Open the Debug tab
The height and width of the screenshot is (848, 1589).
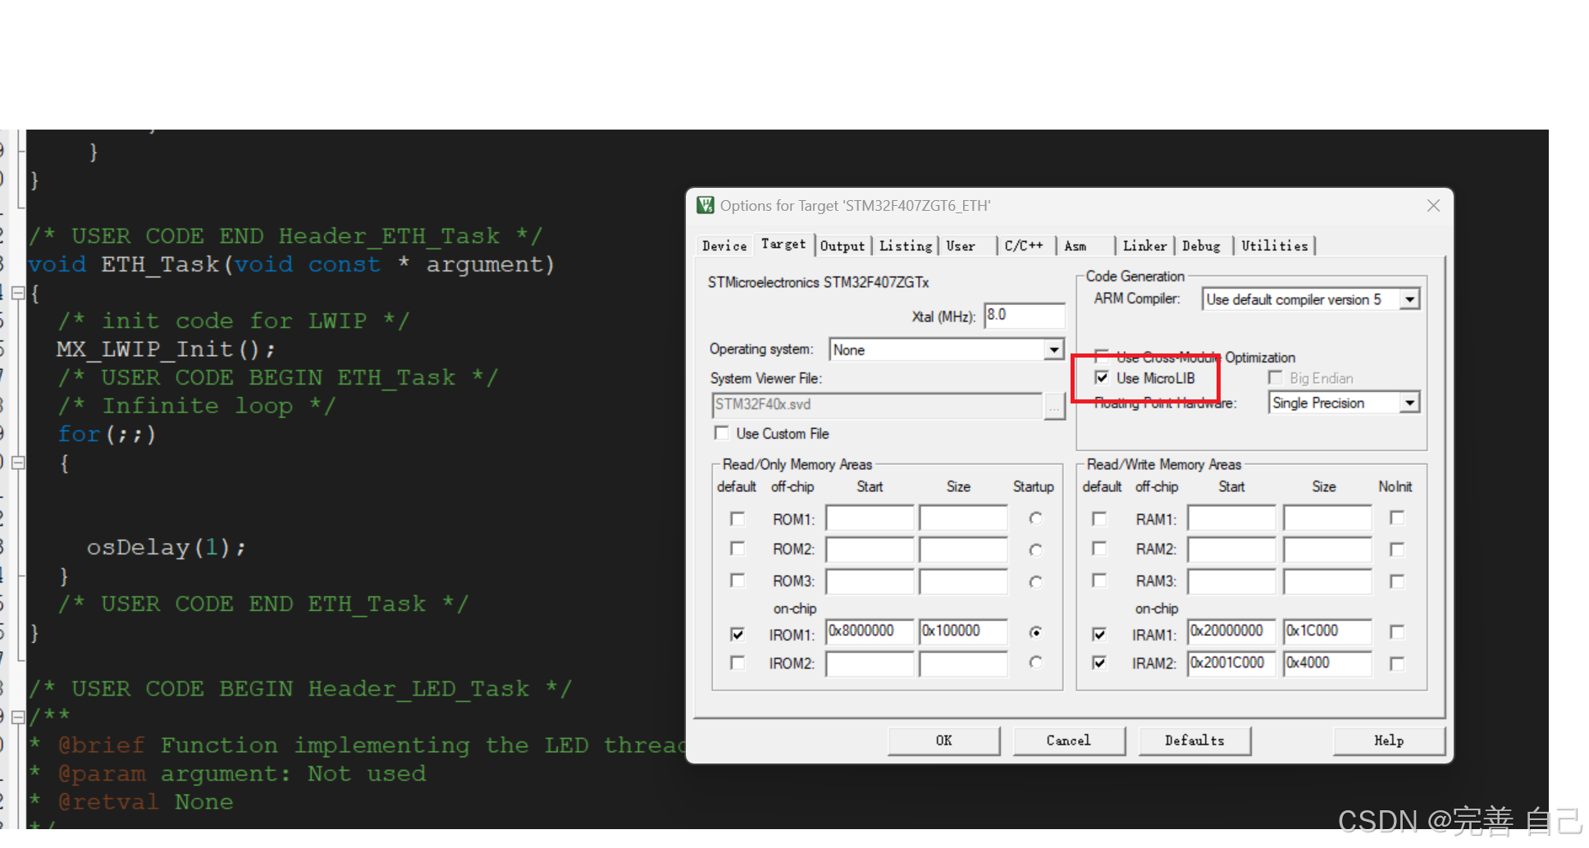(x=1201, y=245)
